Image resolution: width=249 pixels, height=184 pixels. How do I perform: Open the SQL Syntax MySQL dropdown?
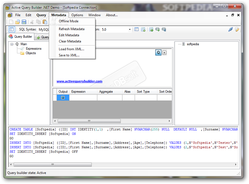44,30
